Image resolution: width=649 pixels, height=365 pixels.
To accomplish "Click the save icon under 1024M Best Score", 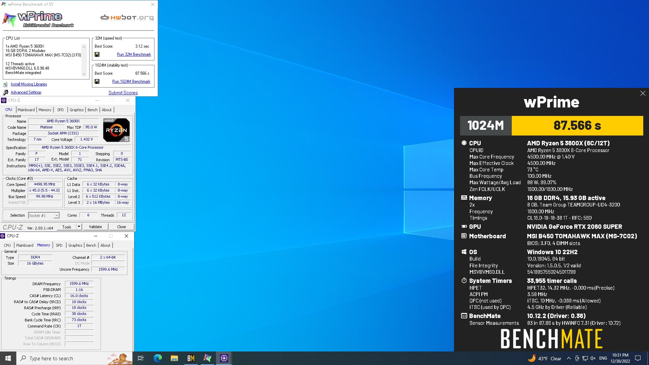I will [97, 81].
